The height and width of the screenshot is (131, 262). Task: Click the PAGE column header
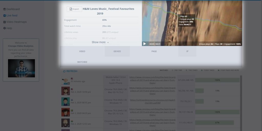[x=154, y=51]
